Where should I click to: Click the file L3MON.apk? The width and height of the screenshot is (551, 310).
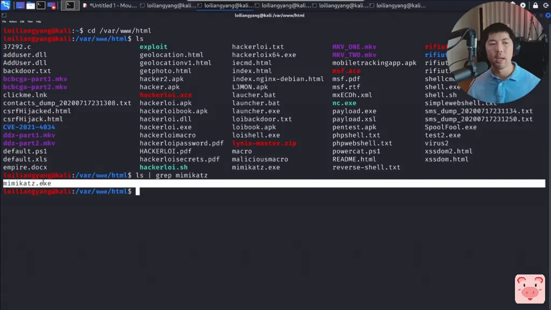point(250,87)
